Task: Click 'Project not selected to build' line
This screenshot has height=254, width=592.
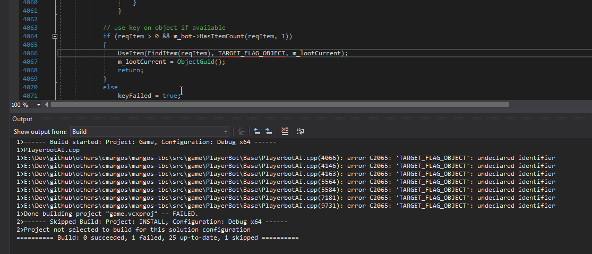Action: coord(133,230)
